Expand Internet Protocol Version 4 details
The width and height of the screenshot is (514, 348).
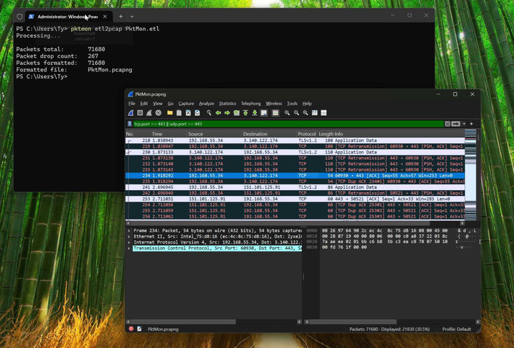(129, 242)
